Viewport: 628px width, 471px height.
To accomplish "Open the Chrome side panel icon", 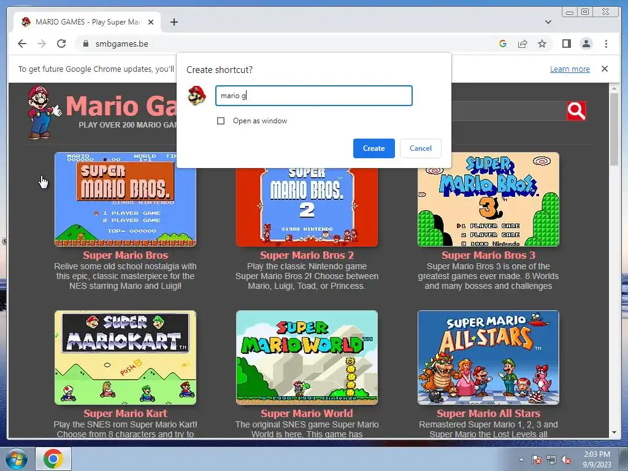I will tap(566, 44).
